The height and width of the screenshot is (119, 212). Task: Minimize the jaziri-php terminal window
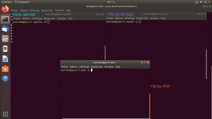[142, 62]
